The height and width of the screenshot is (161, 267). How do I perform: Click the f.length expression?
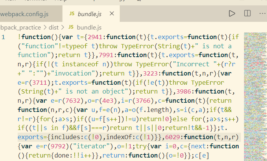coord(154,110)
